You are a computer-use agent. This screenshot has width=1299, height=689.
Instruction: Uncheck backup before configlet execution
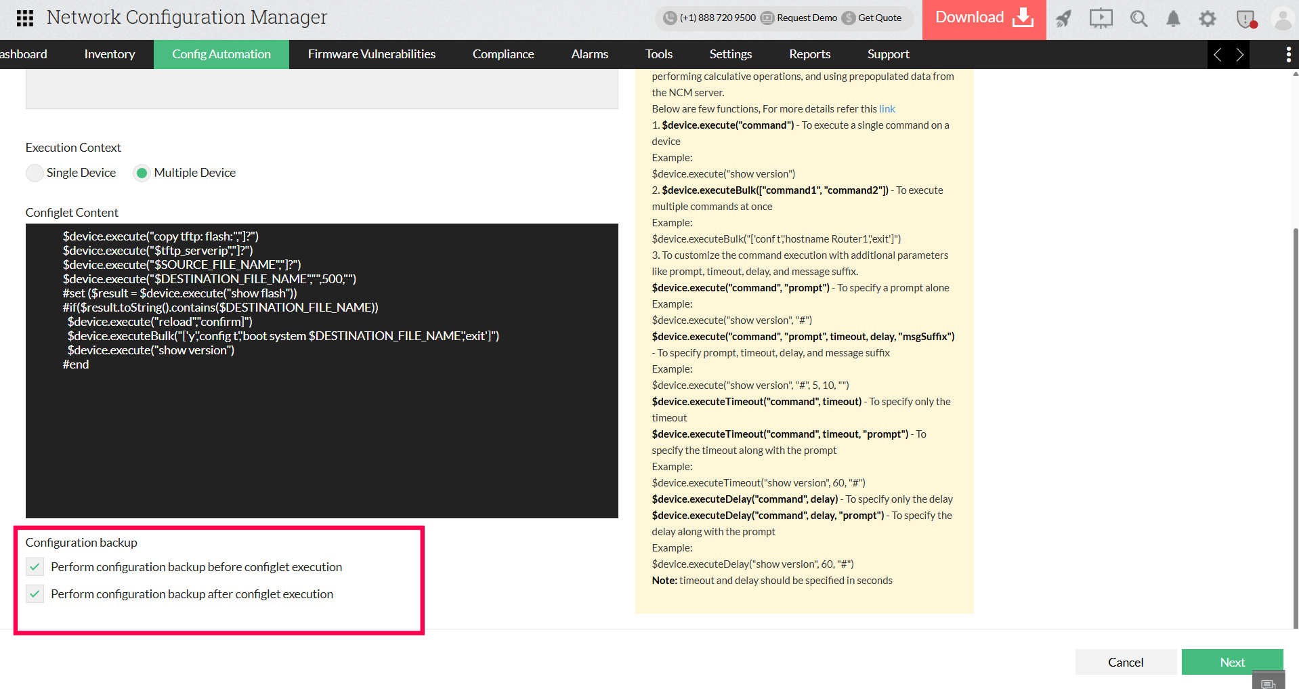(35, 567)
